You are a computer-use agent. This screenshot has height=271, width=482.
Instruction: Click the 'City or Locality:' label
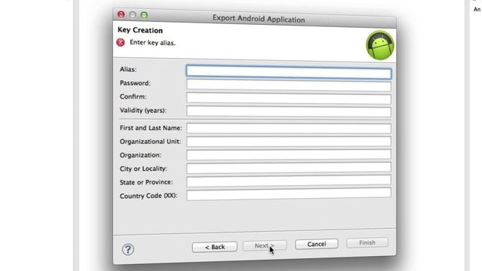pyautogui.click(x=144, y=169)
